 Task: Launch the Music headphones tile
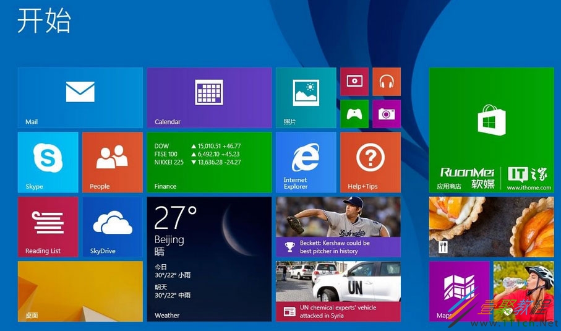click(x=387, y=82)
